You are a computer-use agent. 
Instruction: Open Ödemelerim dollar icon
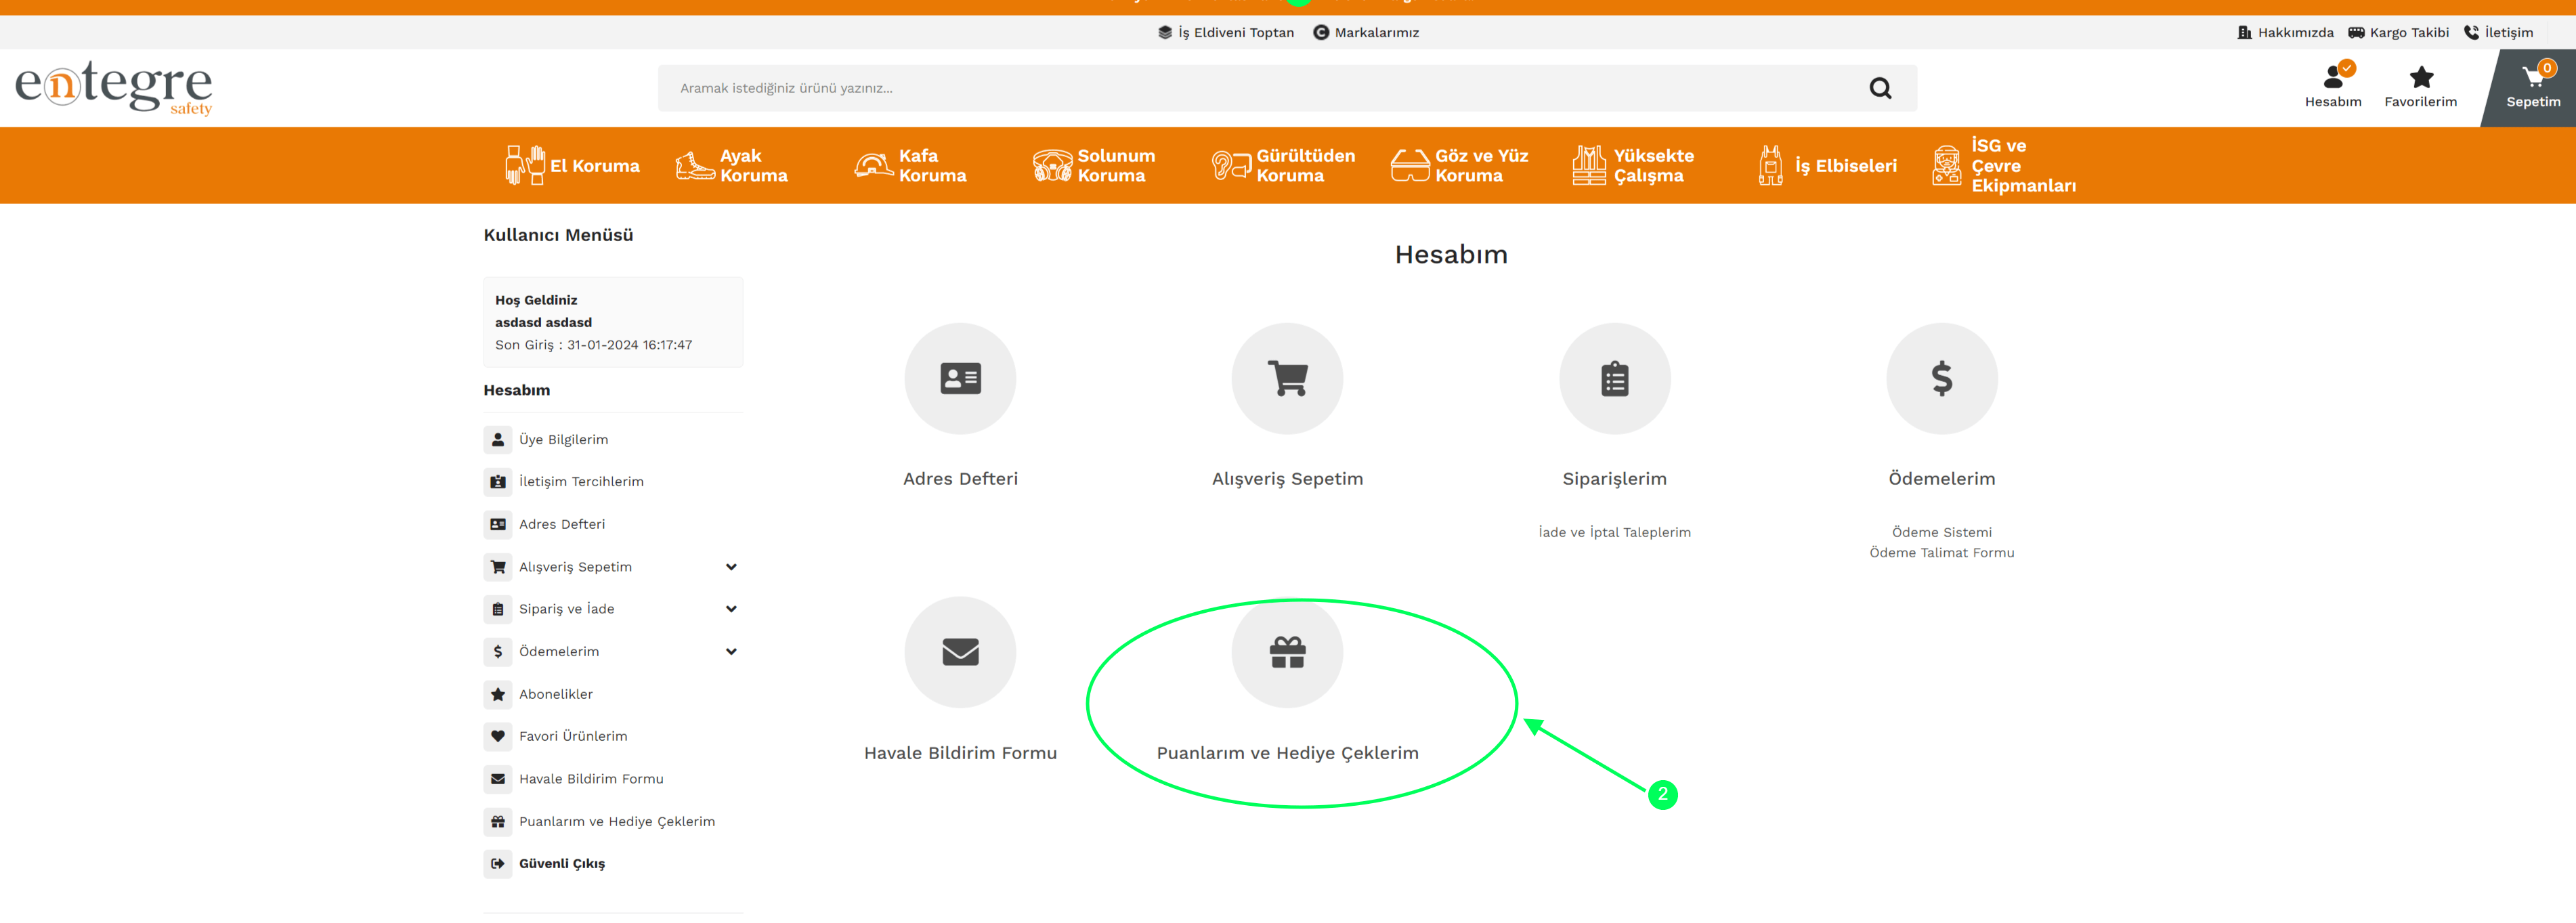(x=1941, y=379)
